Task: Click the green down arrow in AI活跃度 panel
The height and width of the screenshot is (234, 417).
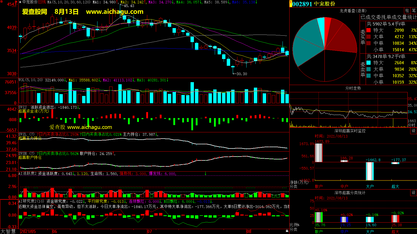Action: coord(206,173)
